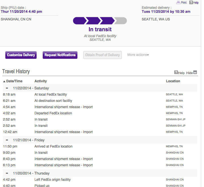Select the 6:13 pm International shipment release entry

point(100,165)
